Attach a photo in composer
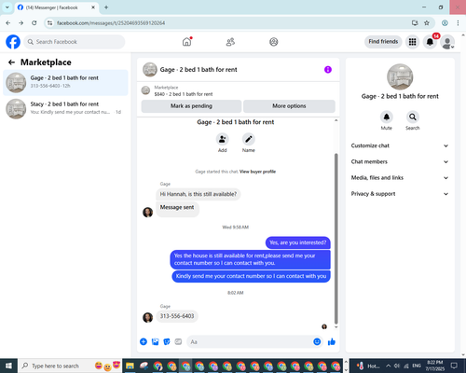The height and width of the screenshot is (373, 466). [x=155, y=342]
